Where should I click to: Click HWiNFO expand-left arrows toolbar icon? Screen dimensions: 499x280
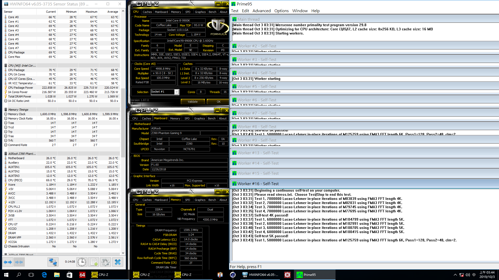[x=8, y=262]
